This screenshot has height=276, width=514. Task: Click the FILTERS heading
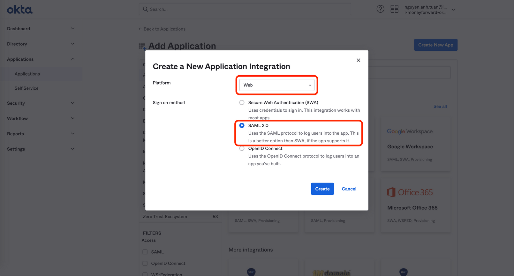152,233
